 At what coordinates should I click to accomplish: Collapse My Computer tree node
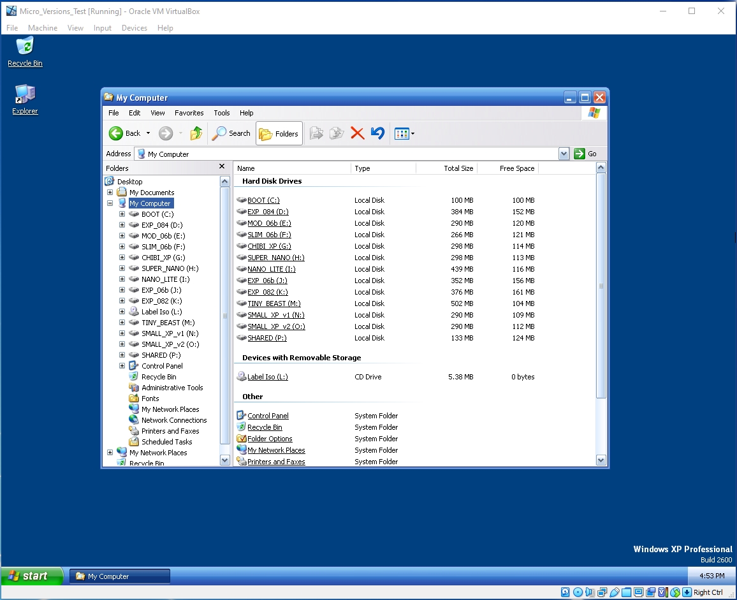pyautogui.click(x=110, y=203)
